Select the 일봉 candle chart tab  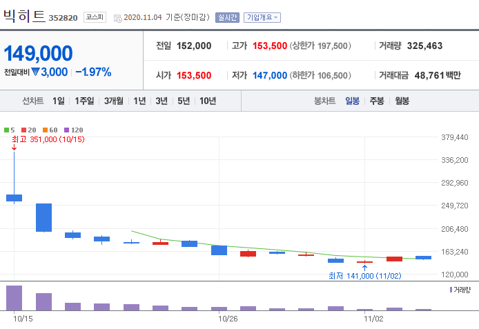click(352, 101)
